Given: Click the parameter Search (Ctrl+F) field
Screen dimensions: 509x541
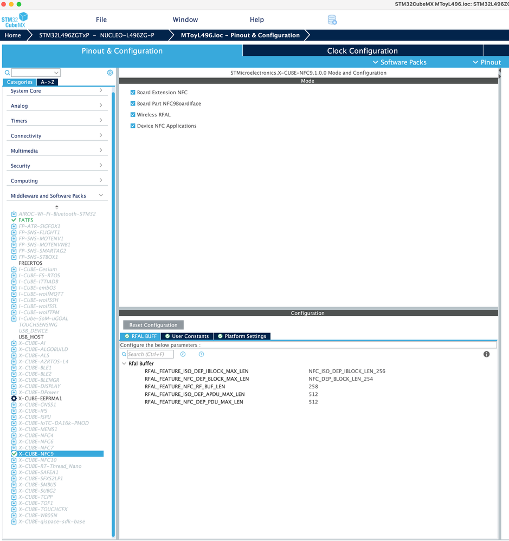Looking at the screenshot, I should pos(150,354).
